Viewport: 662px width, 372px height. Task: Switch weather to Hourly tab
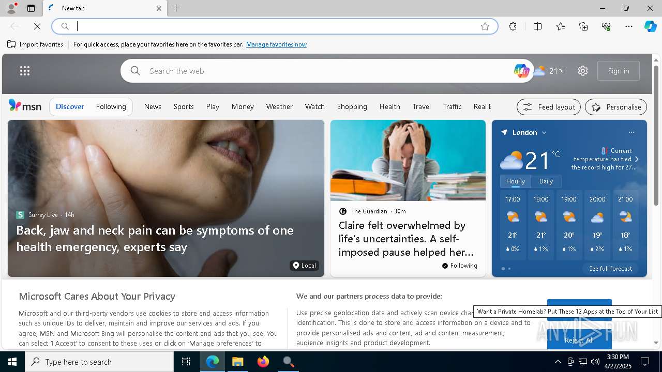pyautogui.click(x=515, y=181)
